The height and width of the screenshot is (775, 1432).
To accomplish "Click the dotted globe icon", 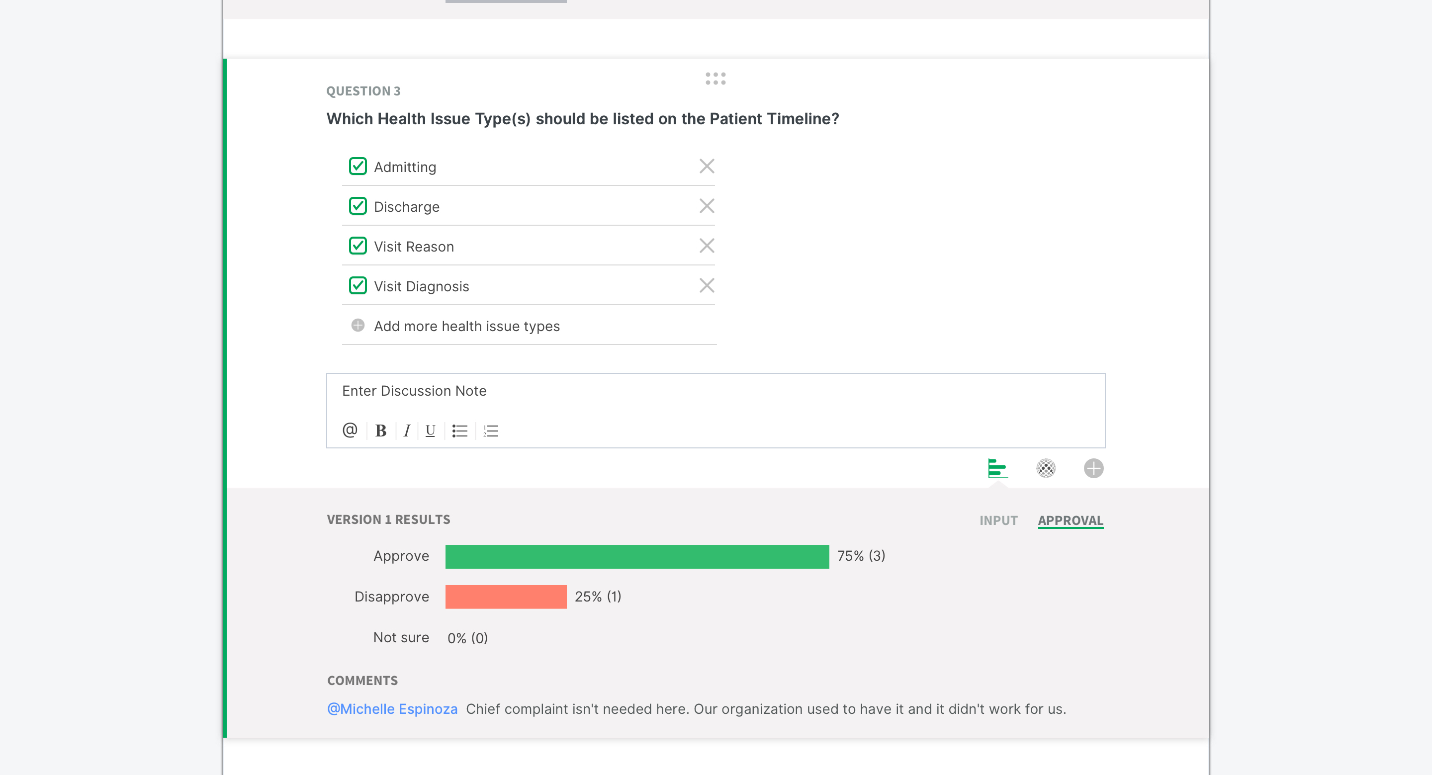I will [x=1046, y=468].
